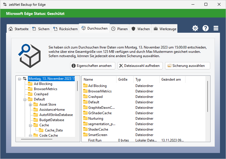The width and height of the screenshot is (226, 159).
Task: Collapse the Cache folder tree node
Action: click(x=30, y=125)
